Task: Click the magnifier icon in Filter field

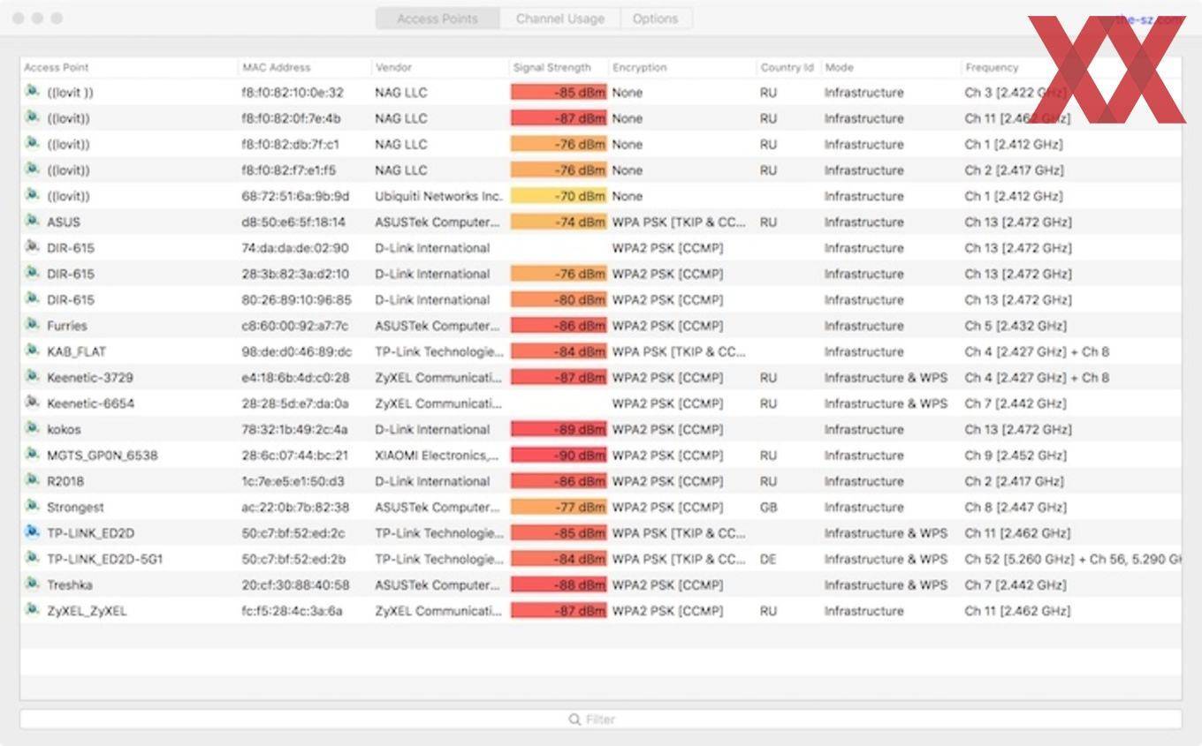Action: pyautogui.click(x=574, y=720)
